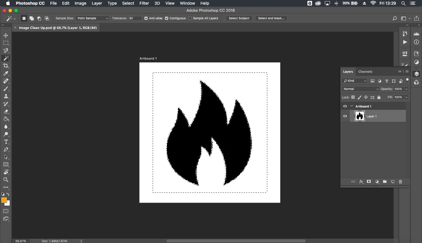Click the link layers icon
The height and width of the screenshot is (243, 422).
coord(353,182)
